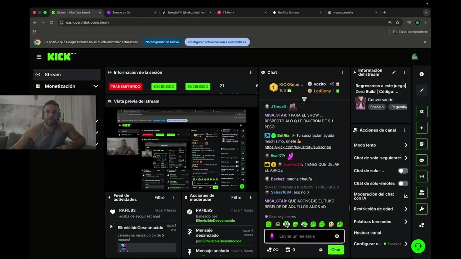Open Filtro in Feed de actividades
The image size is (461, 259).
(160, 197)
